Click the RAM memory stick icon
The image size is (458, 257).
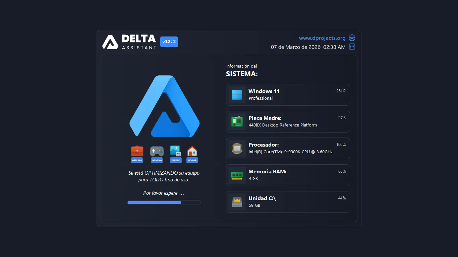point(237,175)
